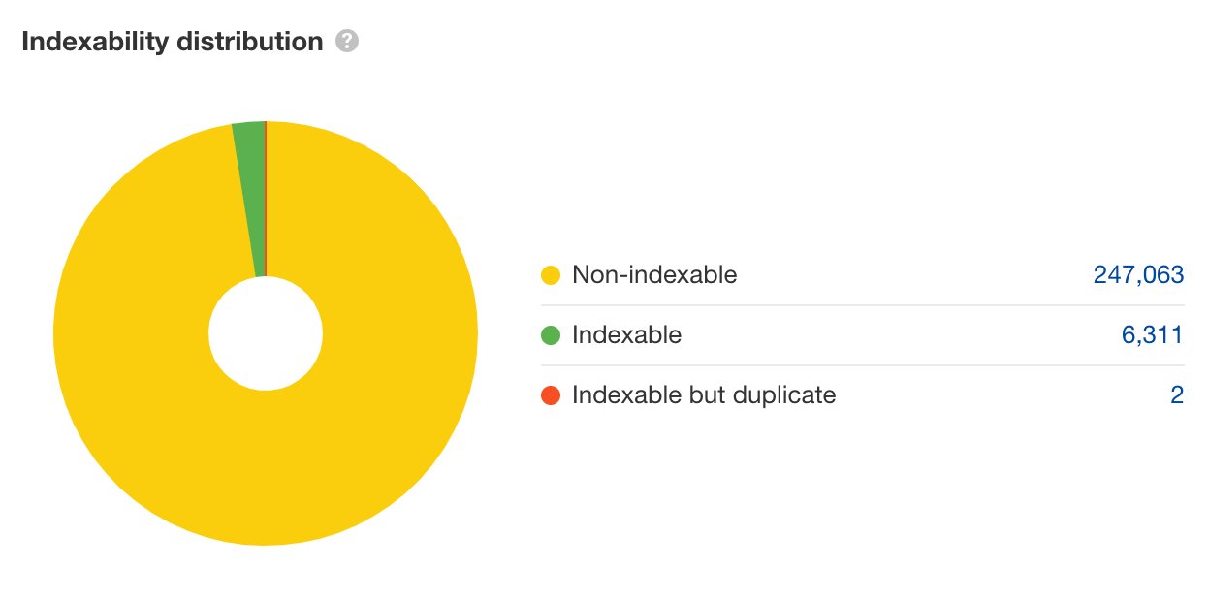Open the 6,311 indexable pages count
This screenshot has height=599, width=1208.
coord(1152,335)
